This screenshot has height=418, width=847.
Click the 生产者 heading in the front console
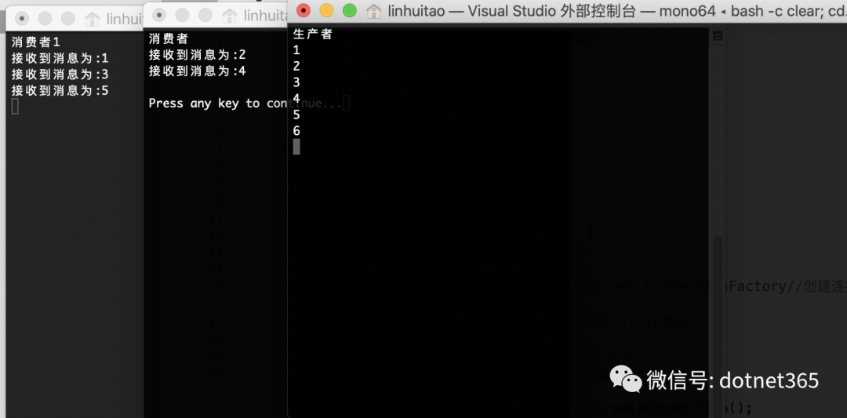313,35
